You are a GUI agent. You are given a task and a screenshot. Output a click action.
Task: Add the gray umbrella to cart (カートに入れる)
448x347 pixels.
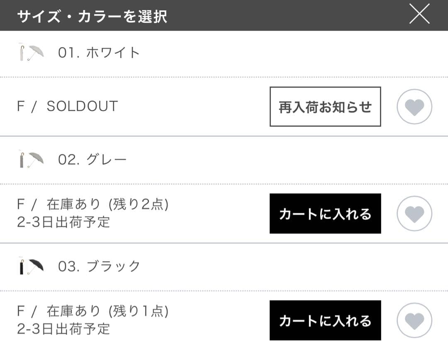pos(325,214)
